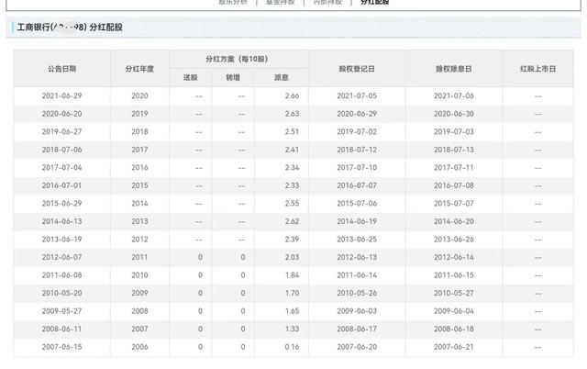Select record date 2011-06-14

tap(357, 275)
